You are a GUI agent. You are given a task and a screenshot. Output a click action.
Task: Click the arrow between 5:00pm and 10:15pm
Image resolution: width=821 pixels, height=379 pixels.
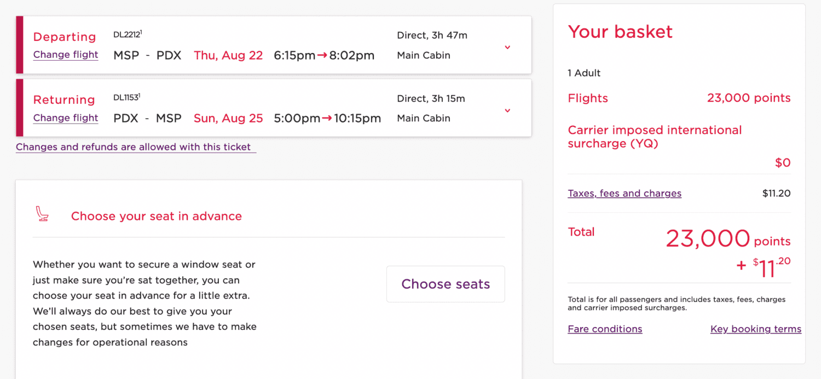(327, 118)
